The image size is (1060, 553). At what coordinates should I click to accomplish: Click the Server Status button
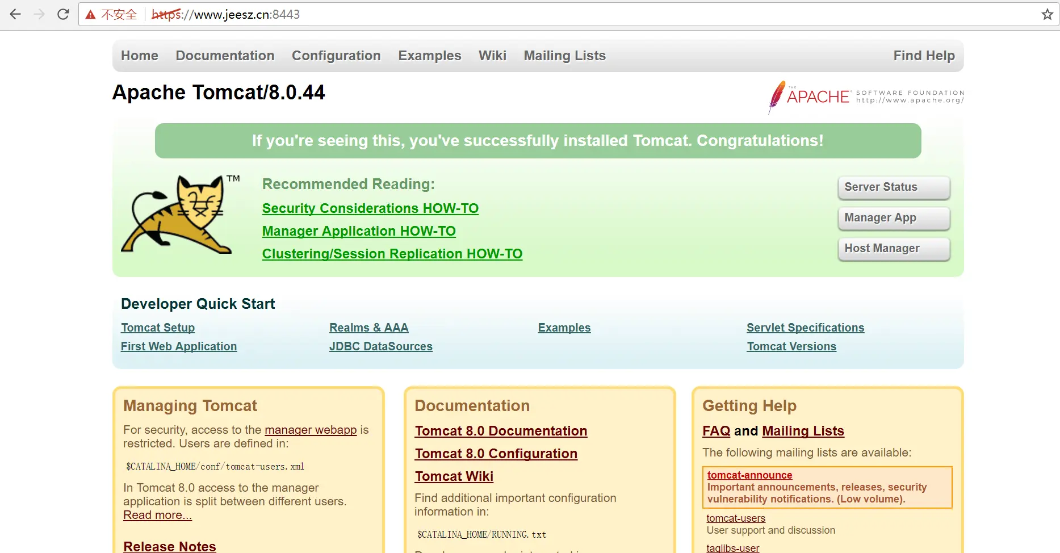(x=894, y=187)
